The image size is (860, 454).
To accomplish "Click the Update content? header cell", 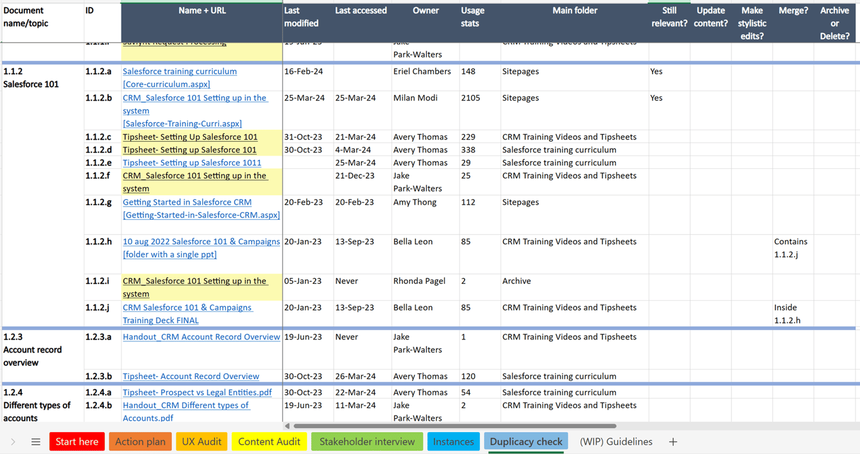I will coord(711,23).
